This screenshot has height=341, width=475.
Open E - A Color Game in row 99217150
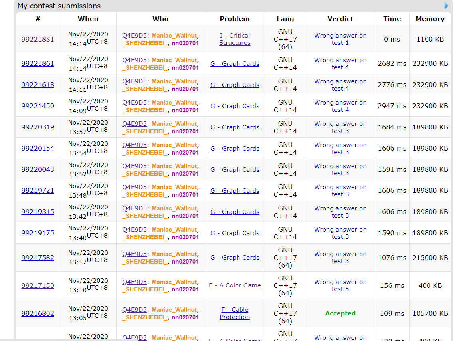click(x=235, y=285)
